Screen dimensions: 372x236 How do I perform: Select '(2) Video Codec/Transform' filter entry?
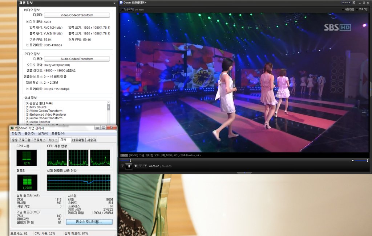click(x=44, y=111)
